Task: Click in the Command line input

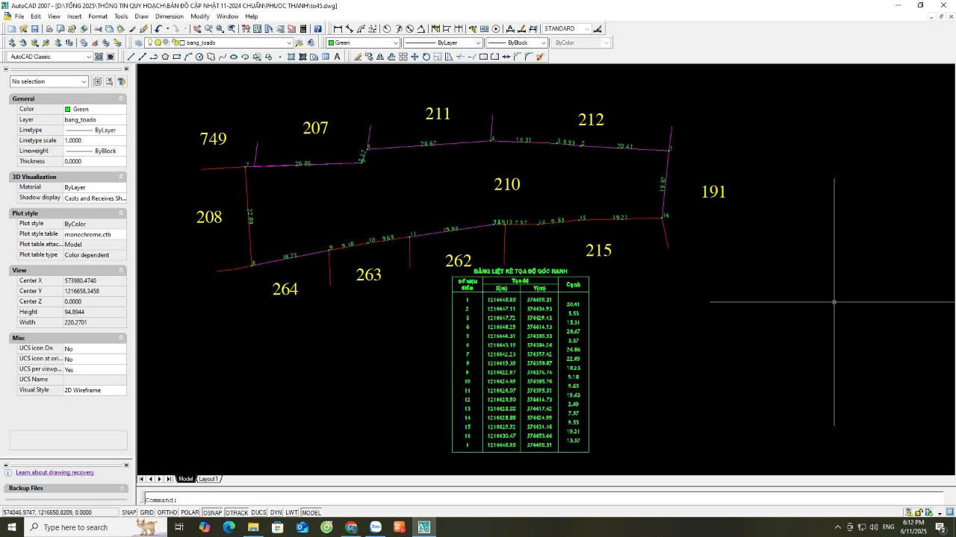Action: pos(523,500)
